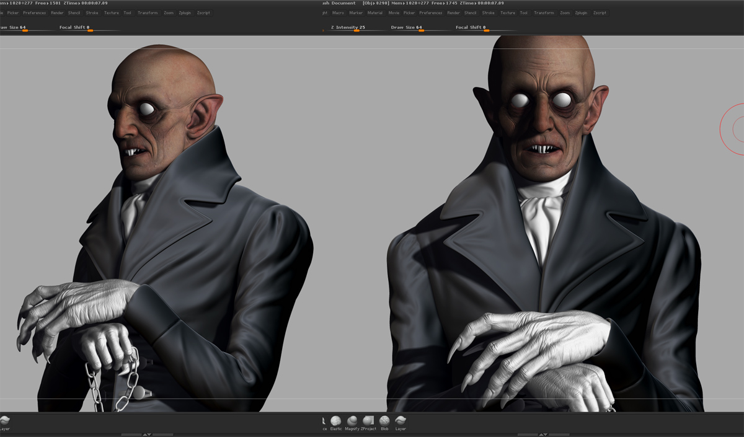Open the Zplugin menu in the left view

(185, 12)
